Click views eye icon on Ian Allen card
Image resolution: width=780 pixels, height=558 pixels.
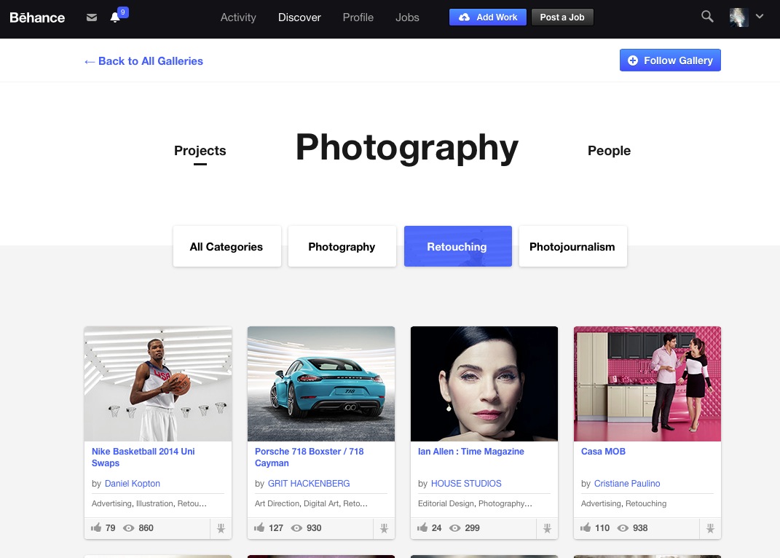pos(454,528)
